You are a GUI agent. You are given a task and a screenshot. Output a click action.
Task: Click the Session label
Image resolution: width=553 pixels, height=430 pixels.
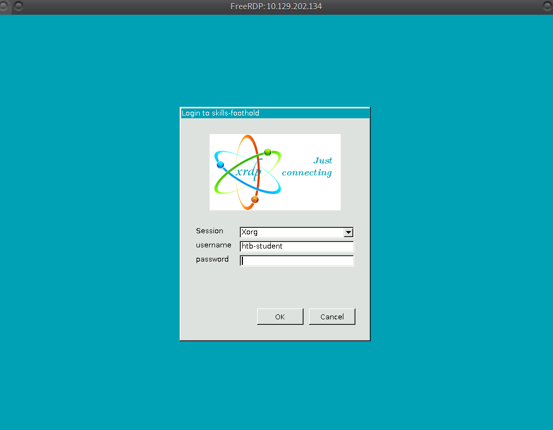click(210, 231)
